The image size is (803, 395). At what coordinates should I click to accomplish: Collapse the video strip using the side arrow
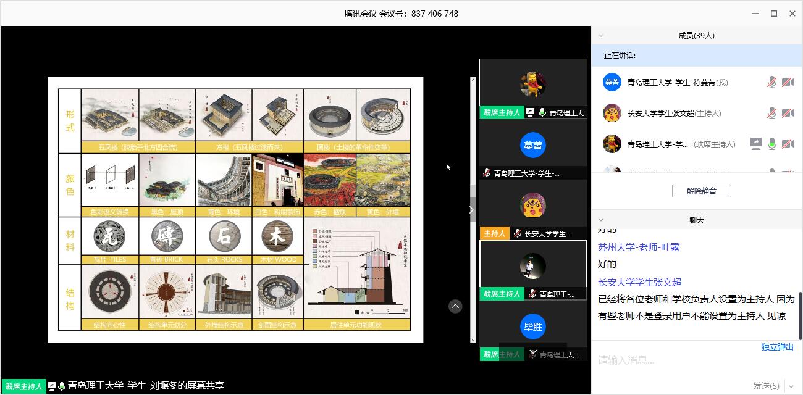[x=471, y=210]
